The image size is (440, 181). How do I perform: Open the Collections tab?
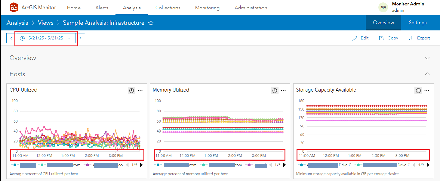(168, 8)
